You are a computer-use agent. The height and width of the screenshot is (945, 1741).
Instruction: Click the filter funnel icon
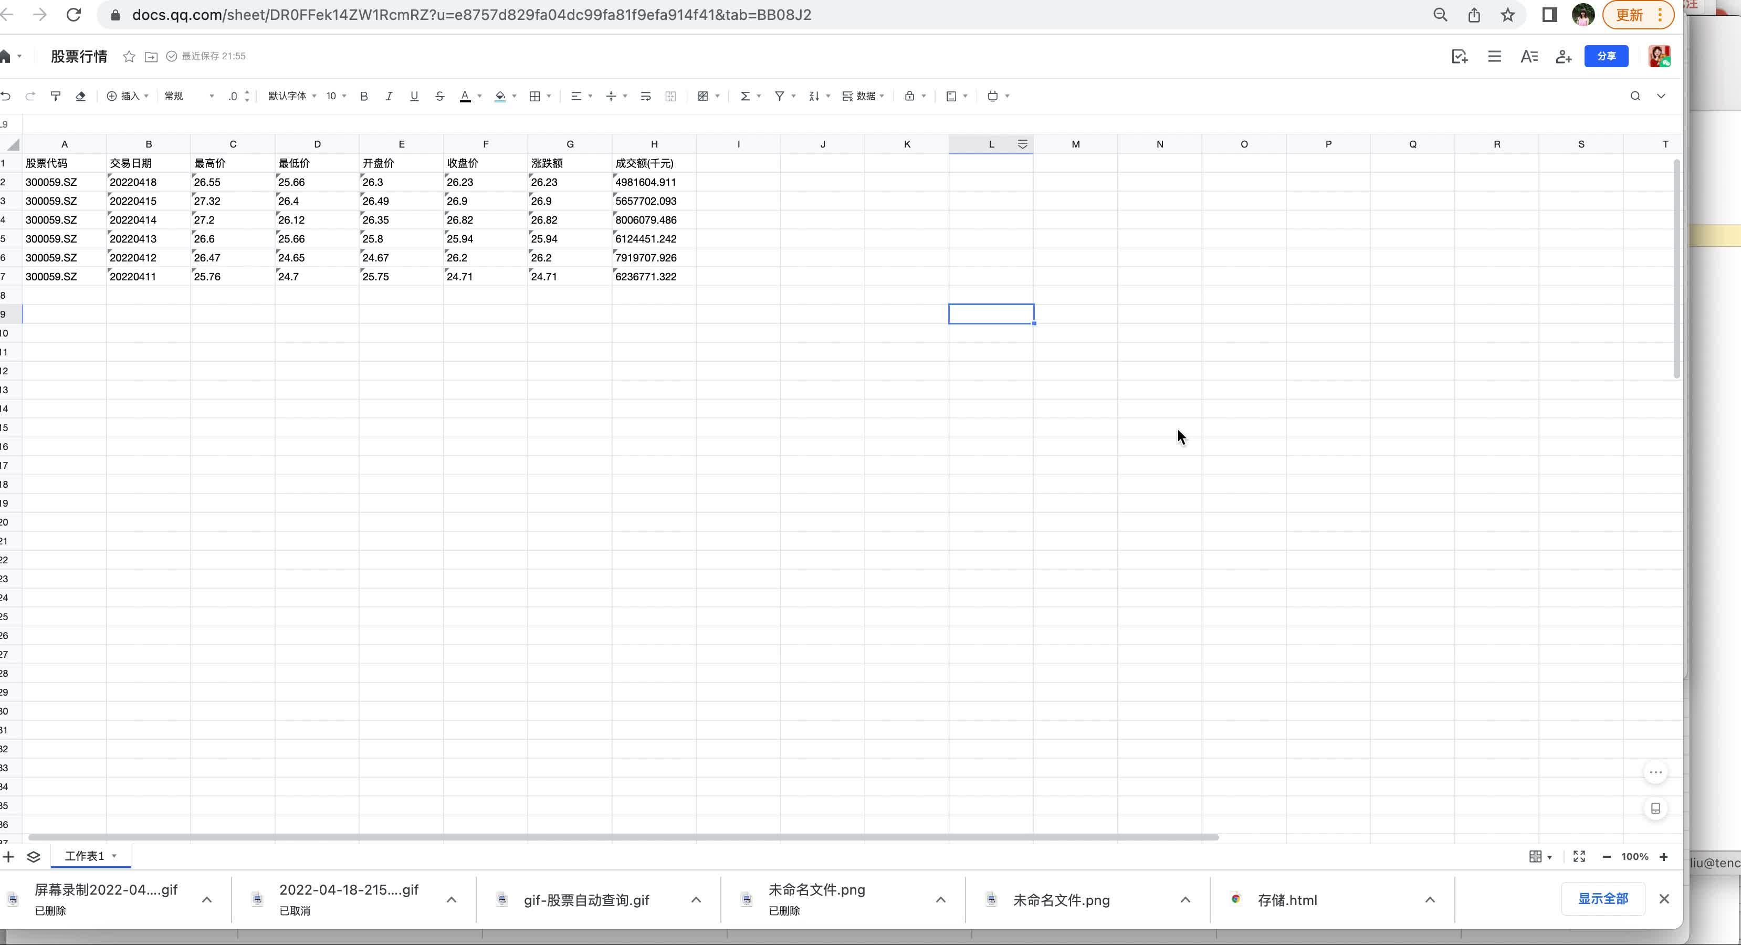[779, 96]
